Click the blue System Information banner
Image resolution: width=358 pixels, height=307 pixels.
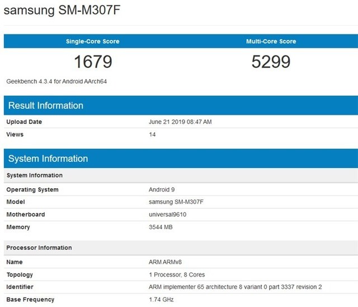(48, 159)
